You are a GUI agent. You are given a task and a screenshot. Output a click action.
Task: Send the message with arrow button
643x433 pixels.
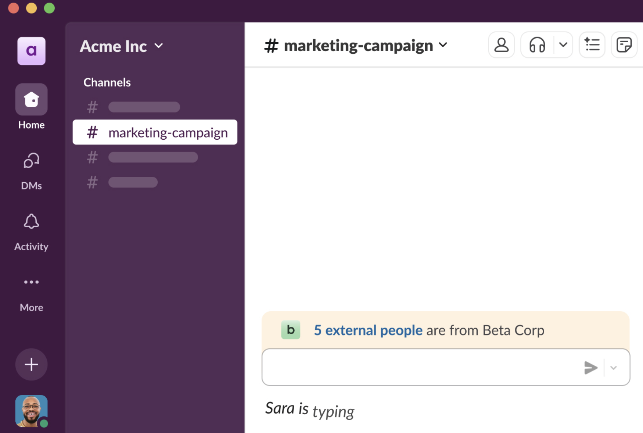[591, 368]
